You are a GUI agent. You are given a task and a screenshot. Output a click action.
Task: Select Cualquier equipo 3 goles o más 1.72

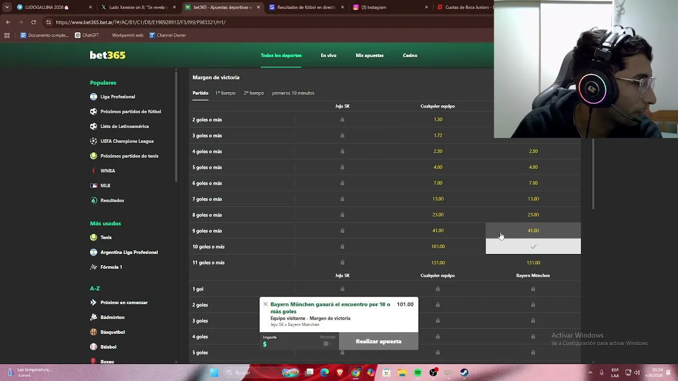pyautogui.click(x=438, y=135)
